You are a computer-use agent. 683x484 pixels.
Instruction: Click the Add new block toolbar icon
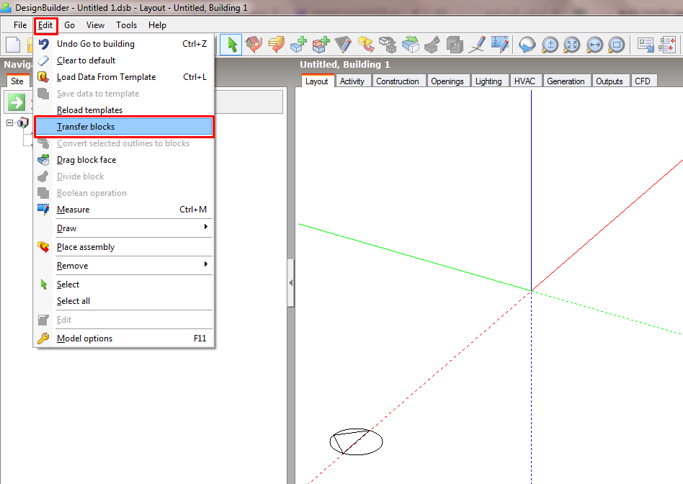[298, 45]
